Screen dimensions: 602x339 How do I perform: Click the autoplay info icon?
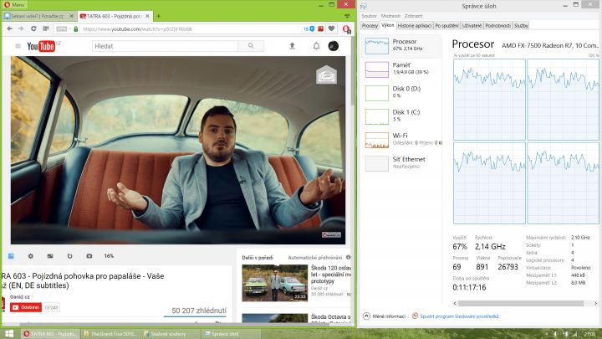[348, 257]
